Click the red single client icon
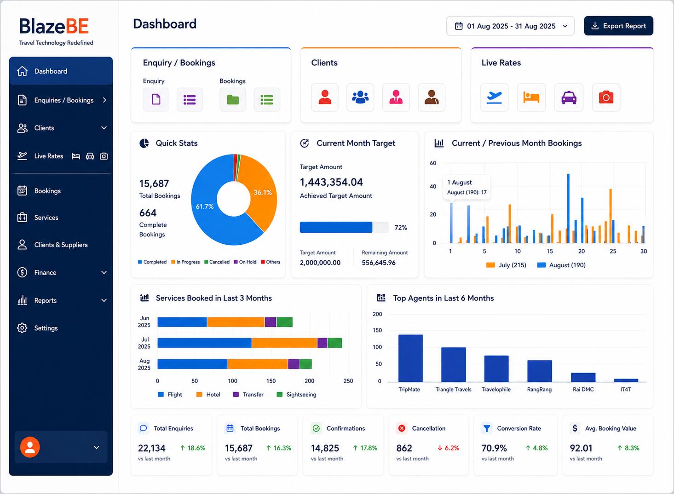The image size is (674, 494). (x=325, y=97)
